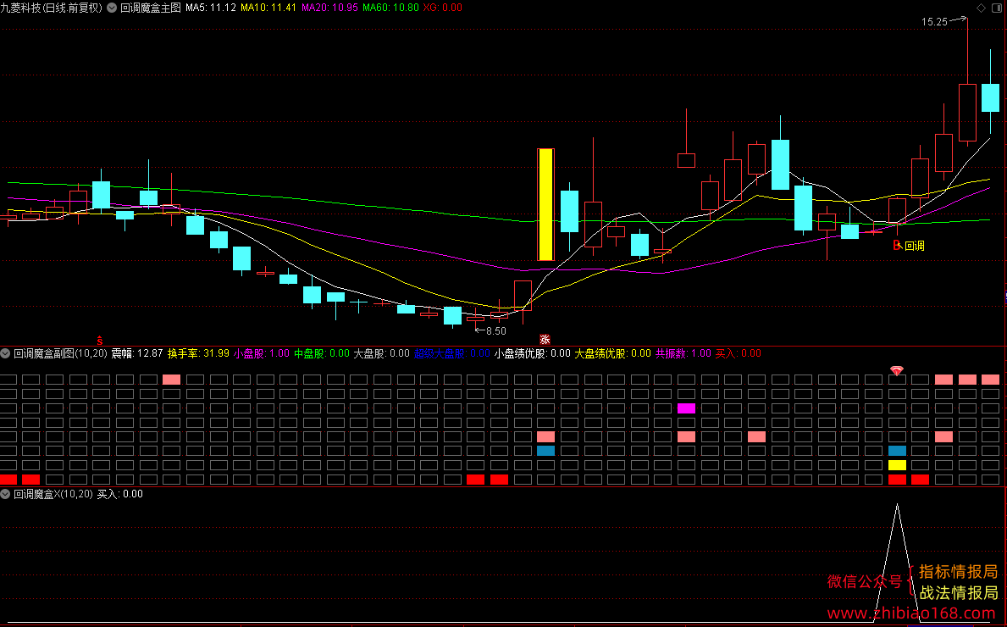The width and height of the screenshot is (1007, 627).
Task: Click the MA60: 10.80 label
Action: coord(390,8)
